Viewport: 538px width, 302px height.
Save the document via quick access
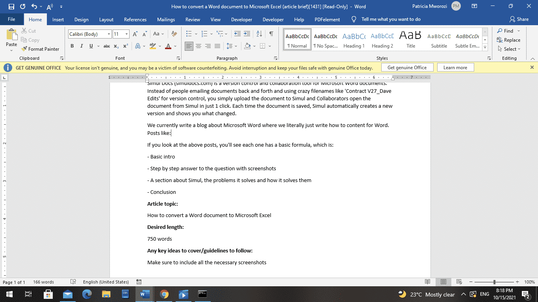(11, 7)
